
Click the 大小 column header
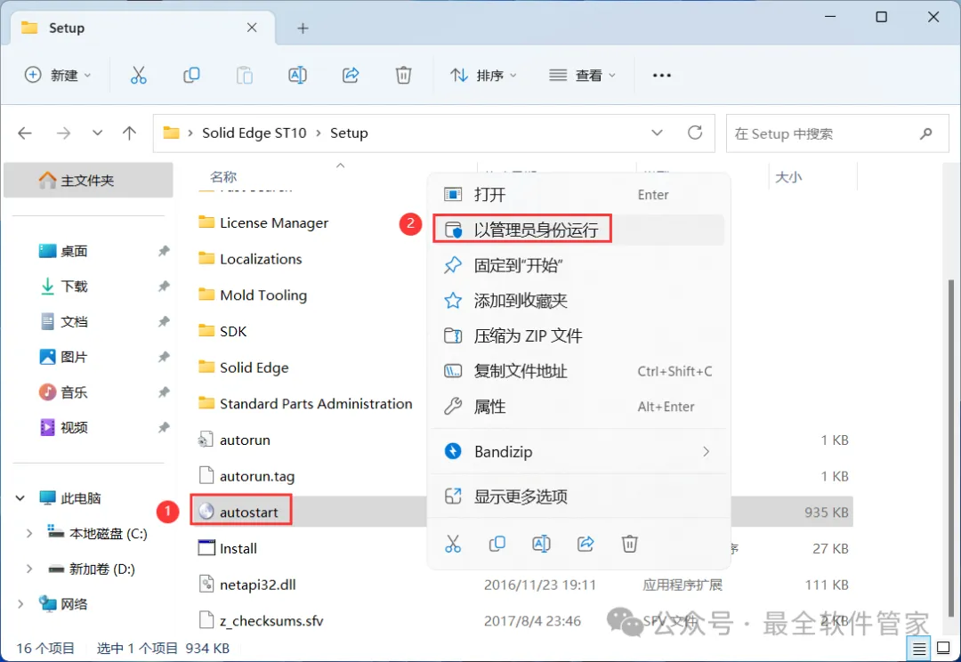pyautogui.click(x=788, y=177)
